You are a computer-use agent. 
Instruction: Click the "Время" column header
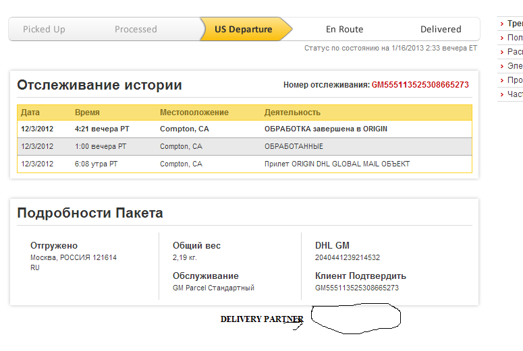coord(87,113)
